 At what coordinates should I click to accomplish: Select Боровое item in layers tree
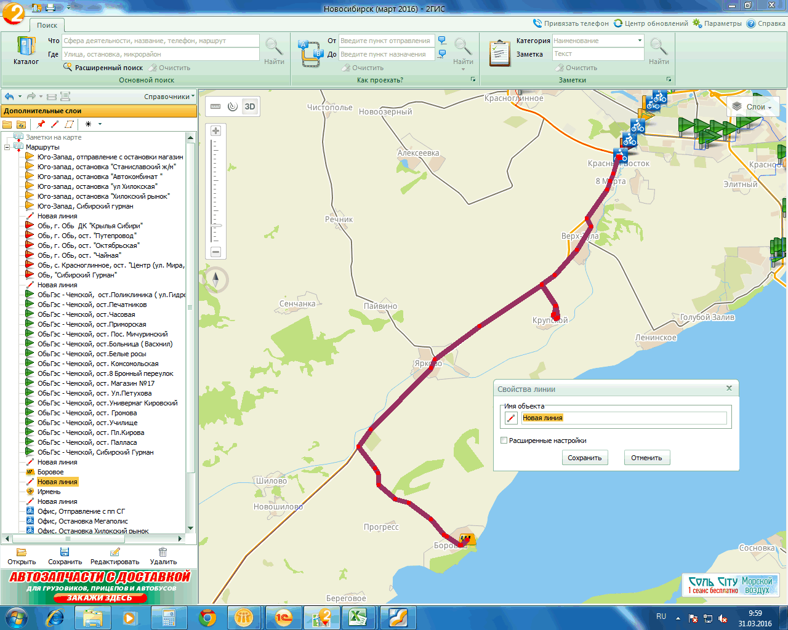tap(50, 472)
